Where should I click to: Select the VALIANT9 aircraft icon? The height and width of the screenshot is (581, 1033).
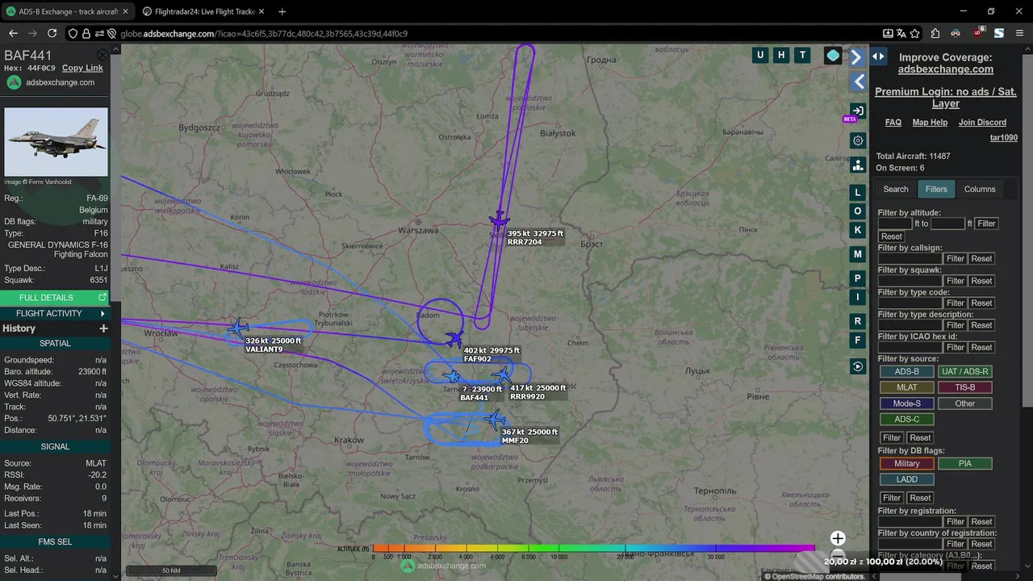(x=237, y=328)
